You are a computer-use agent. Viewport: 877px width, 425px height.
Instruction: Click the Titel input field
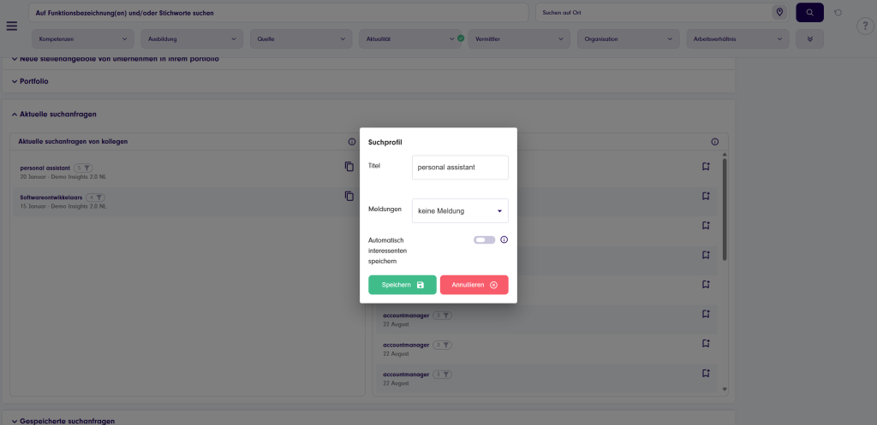click(x=460, y=168)
